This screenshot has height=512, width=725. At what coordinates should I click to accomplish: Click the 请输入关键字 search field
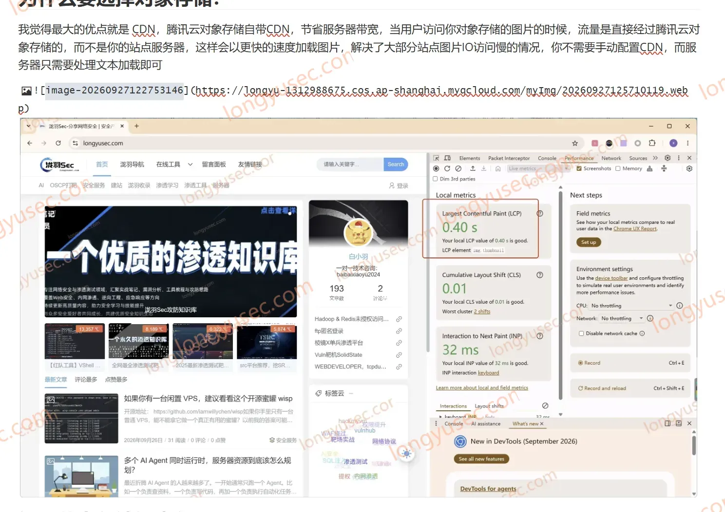point(350,165)
